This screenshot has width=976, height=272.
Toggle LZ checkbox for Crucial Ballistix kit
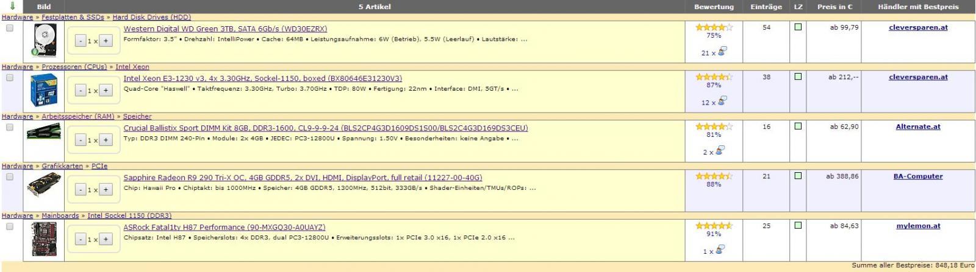pos(798,127)
